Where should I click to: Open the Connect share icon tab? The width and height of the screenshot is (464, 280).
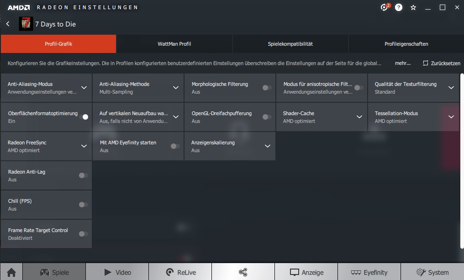(x=243, y=272)
